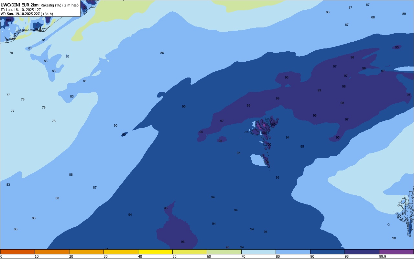Click the golden 30–40 legend swatch
Screen dimensions: 414x259
(x=121, y=252)
